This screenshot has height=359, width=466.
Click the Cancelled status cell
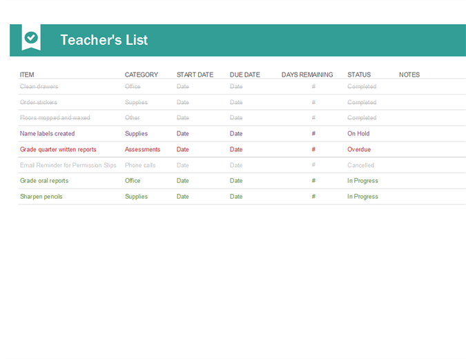coord(361,165)
